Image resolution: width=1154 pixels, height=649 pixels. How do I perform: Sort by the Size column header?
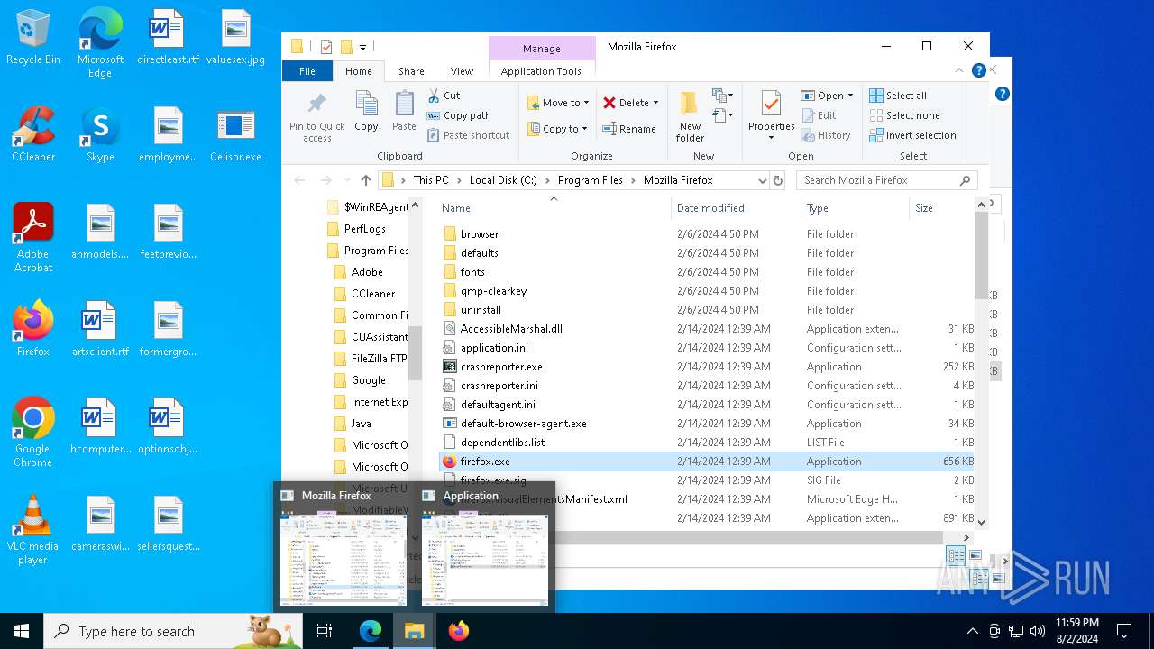click(941, 208)
